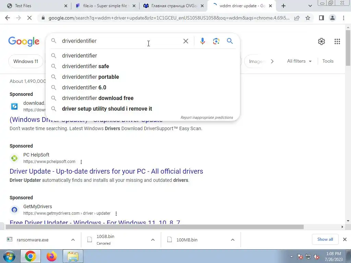351x263 pixels.
Task: Open Chrome side panel
Action: click(x=322, y=18)
